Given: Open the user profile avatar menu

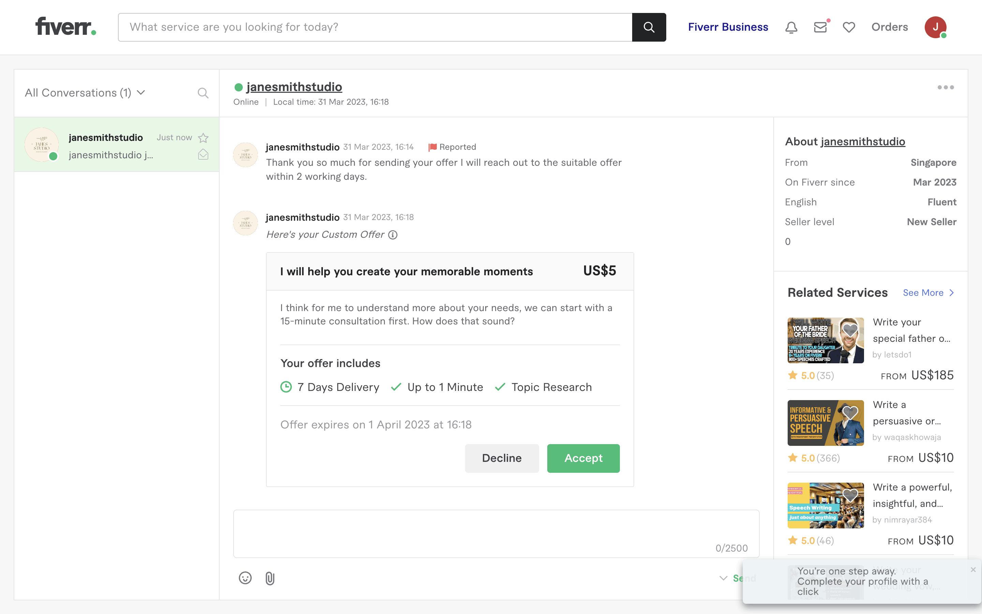Looking at the screenshot, I should (935, 27).
